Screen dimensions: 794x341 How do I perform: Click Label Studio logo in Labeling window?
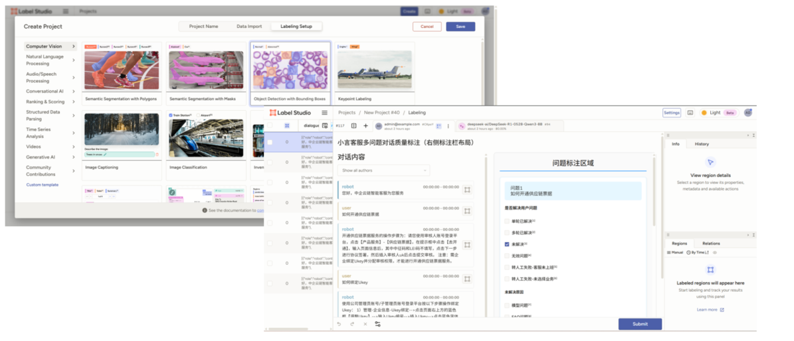(290, 112)
